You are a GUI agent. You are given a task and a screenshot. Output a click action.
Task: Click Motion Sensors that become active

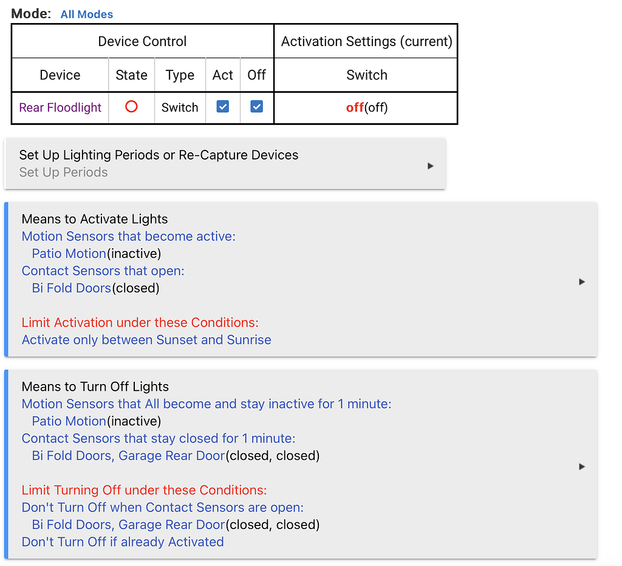click(128, 236)
